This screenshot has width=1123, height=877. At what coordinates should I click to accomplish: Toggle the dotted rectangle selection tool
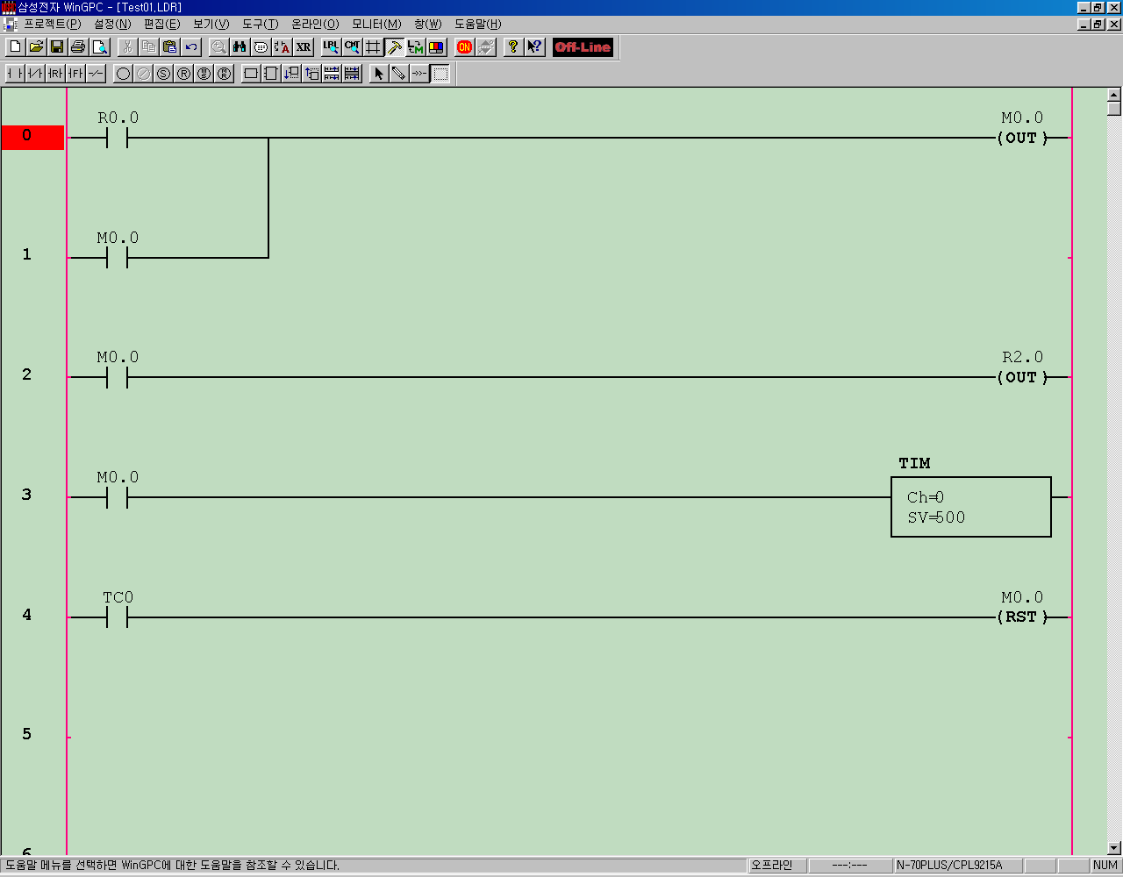pos(440,74)
